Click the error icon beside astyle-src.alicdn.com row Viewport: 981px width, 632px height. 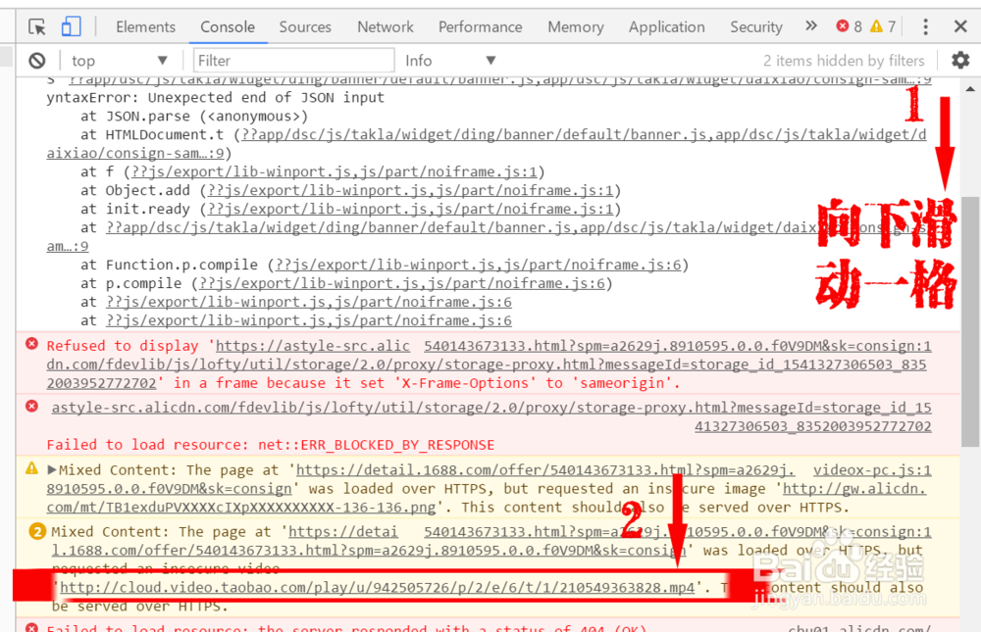coord(32,407)
